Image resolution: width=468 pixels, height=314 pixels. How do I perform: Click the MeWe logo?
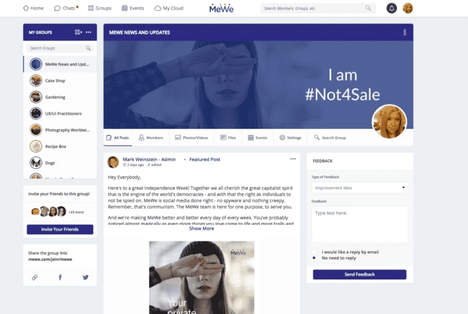coord(221,8)
